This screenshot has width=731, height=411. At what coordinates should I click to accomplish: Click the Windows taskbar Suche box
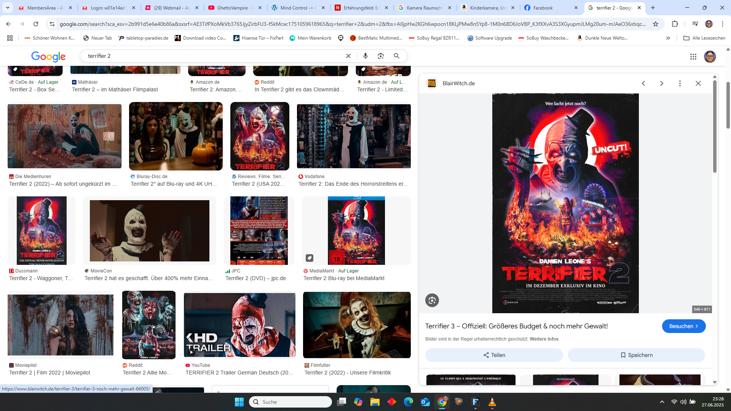(290, 402)
